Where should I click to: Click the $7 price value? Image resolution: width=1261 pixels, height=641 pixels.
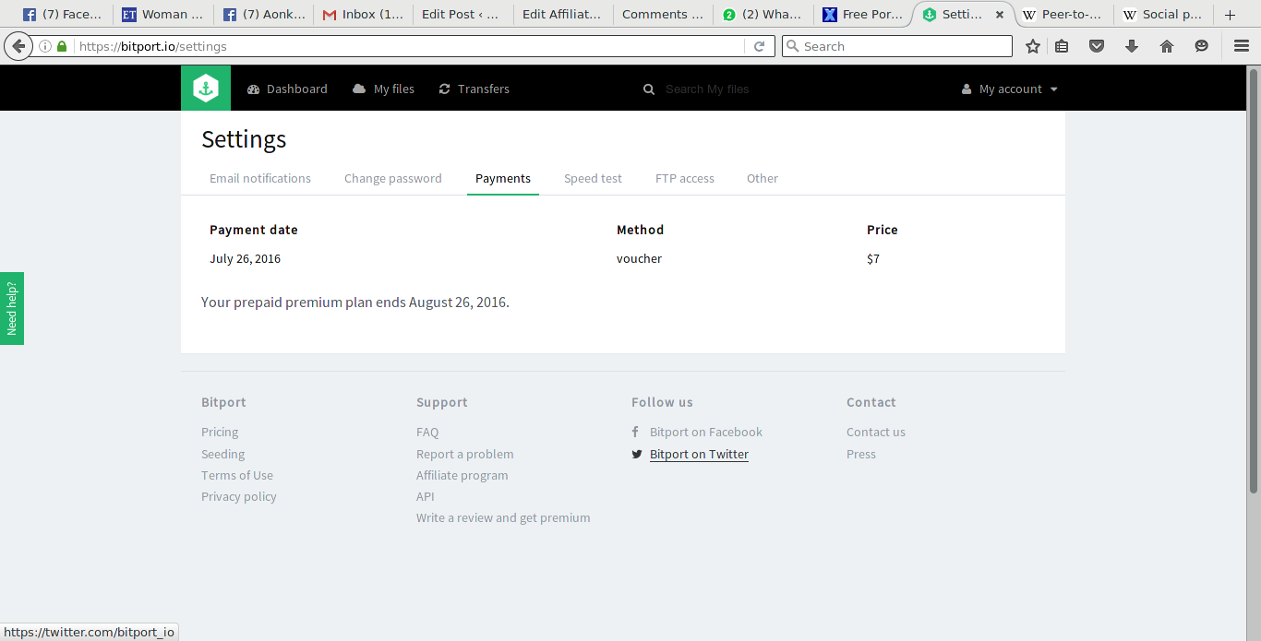873,259
